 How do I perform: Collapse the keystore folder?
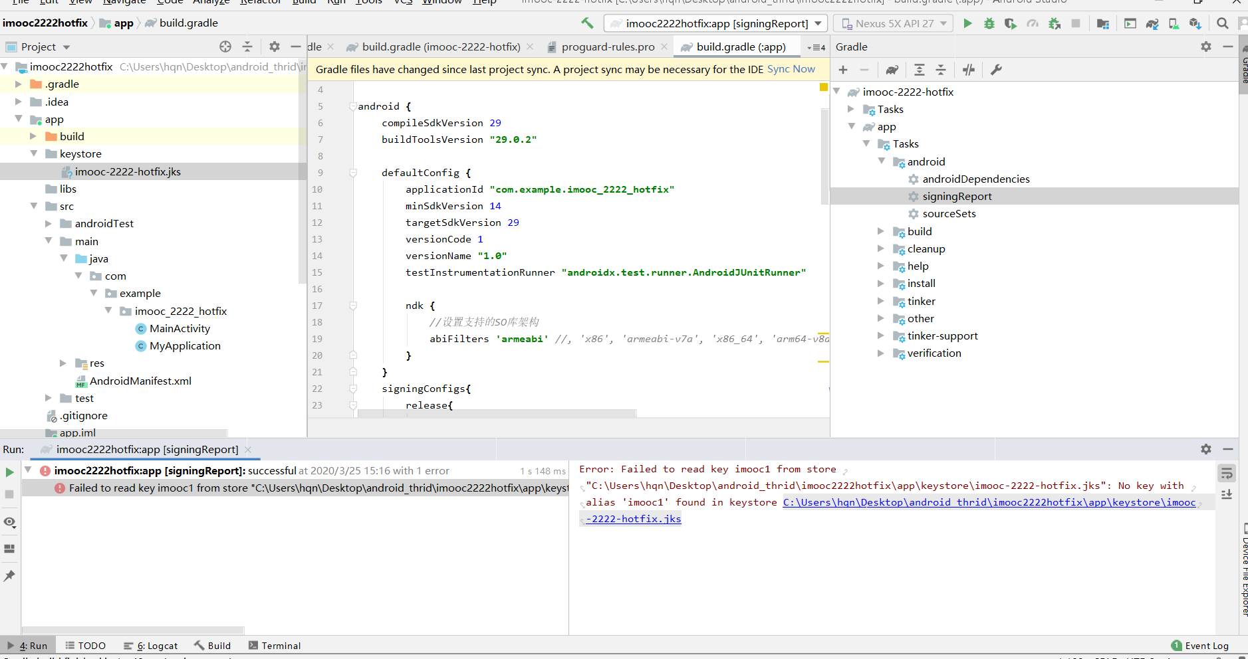click(34, 153)
